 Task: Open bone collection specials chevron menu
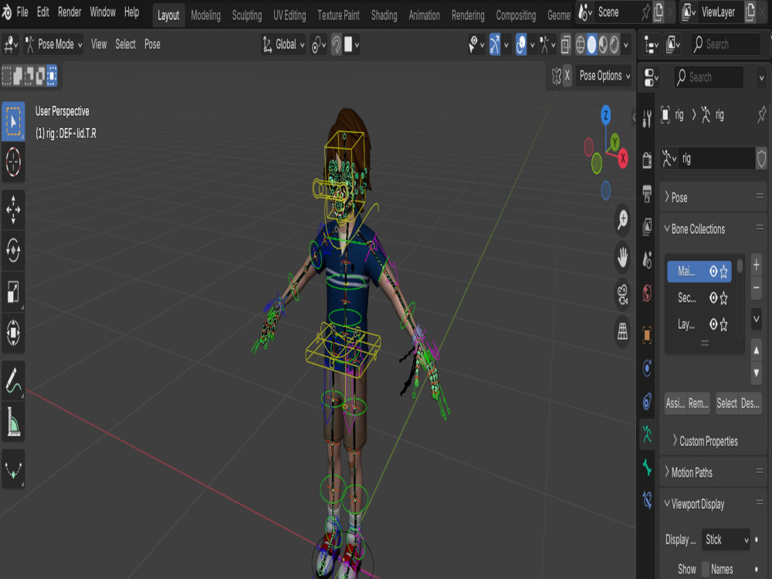pyautogui.click(x=757, y=319)
